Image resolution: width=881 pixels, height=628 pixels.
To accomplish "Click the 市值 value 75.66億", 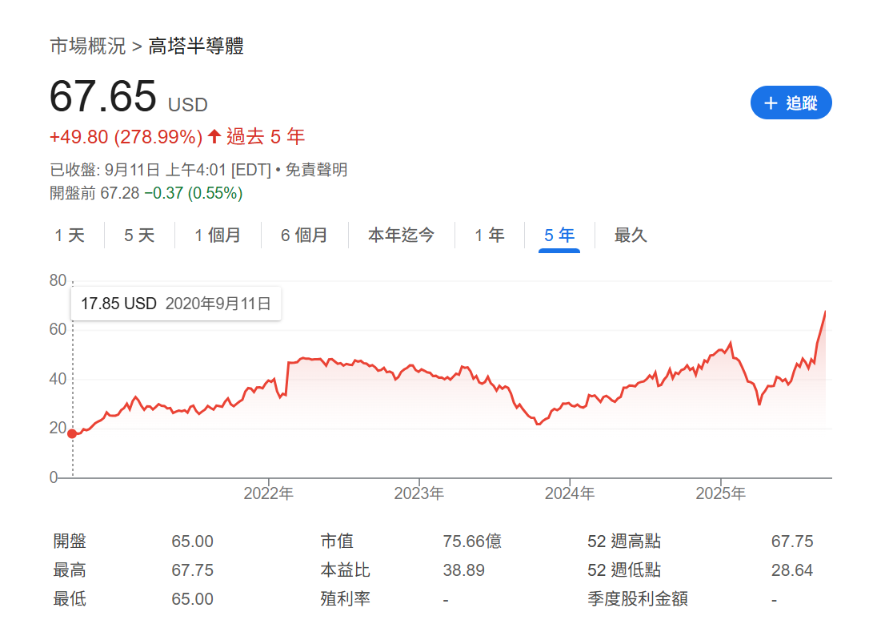I will point(472,541).
